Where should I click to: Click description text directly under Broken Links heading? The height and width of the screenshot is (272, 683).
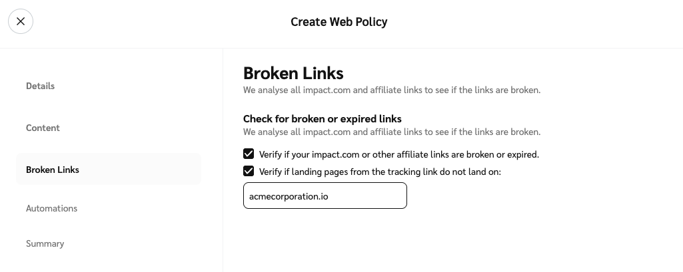(x=391, y=90)
